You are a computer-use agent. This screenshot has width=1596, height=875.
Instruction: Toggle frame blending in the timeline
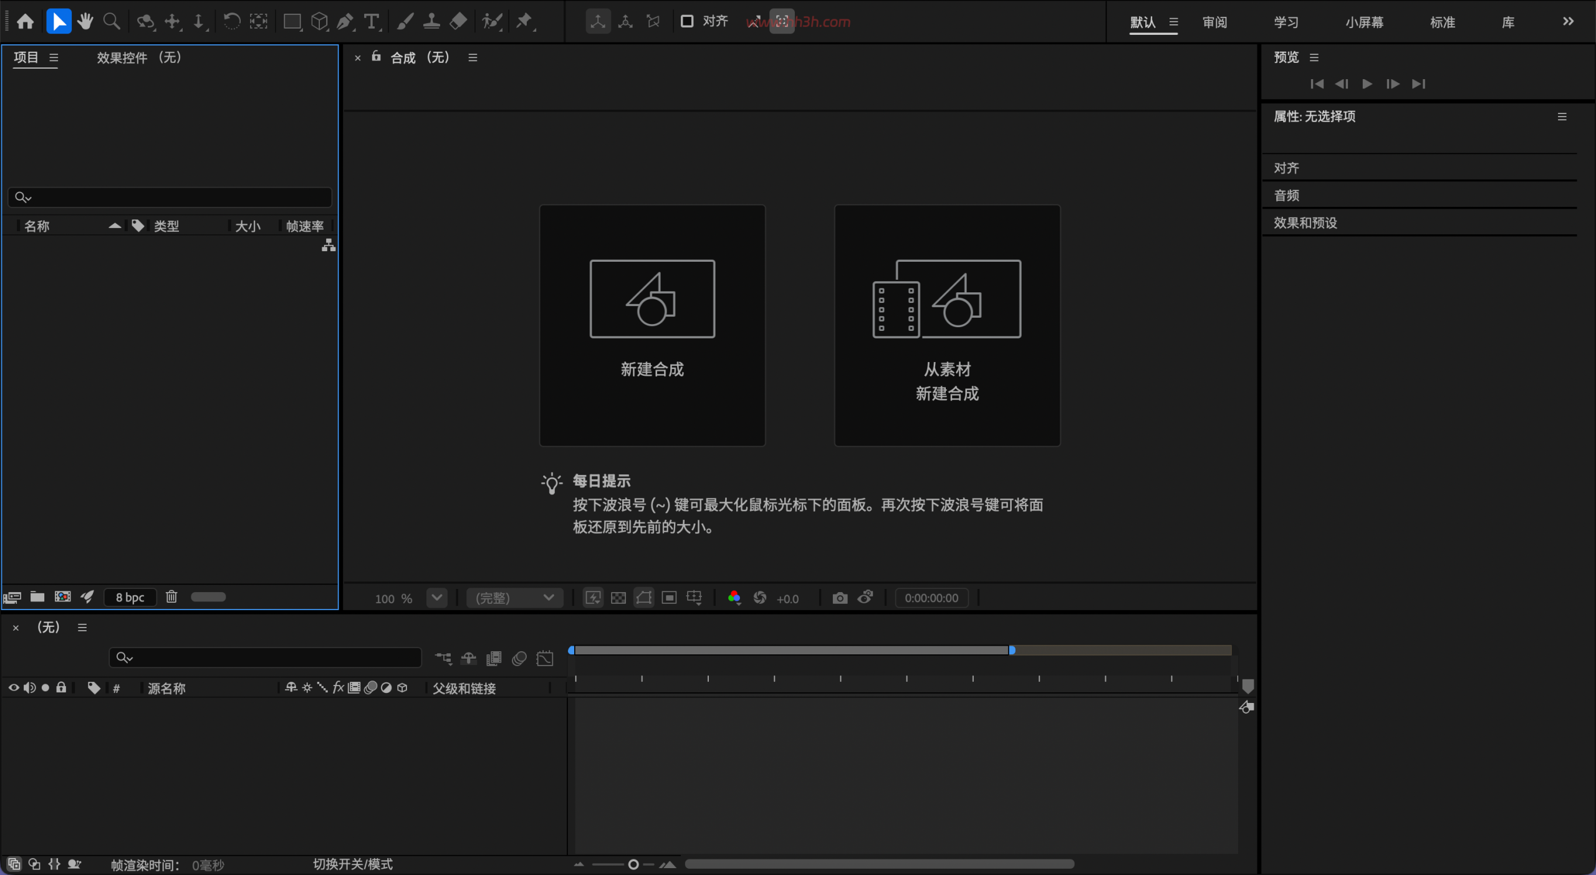point(494,658)
